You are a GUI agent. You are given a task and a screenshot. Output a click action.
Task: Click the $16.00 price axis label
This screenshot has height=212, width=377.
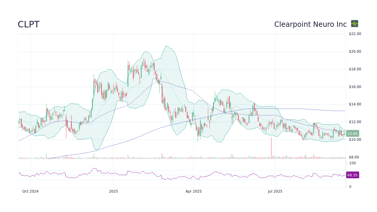355,87
